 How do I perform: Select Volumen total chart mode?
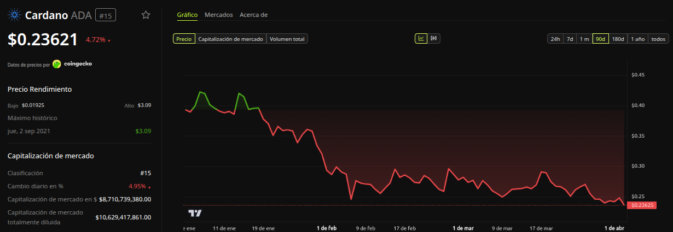coord(287,39)
